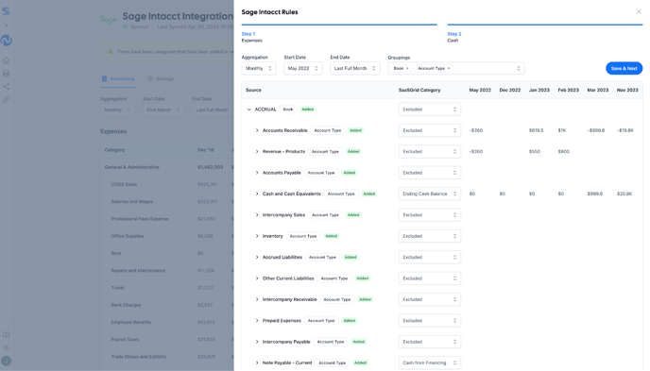Click the Accounts Receivable Account Type tag
This screenshot has width=650, height=371.
point(328,130)
